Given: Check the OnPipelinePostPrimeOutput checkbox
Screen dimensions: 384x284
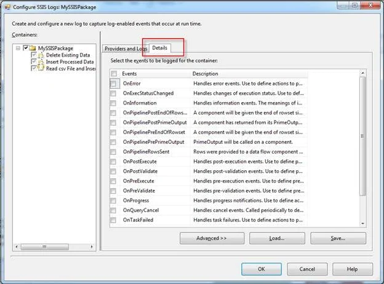Looking at the screenshot, I should click(113, 122).
